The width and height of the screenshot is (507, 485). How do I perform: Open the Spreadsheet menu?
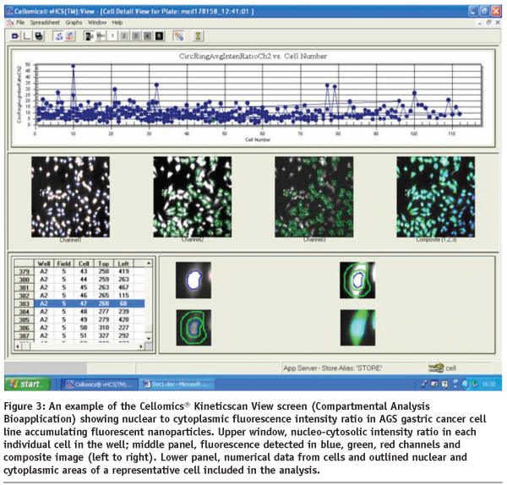pos(45,23)
